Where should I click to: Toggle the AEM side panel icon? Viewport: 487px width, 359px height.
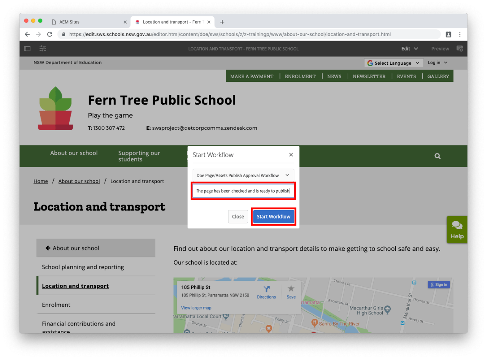pyautogui.click(x=27, y=48)
